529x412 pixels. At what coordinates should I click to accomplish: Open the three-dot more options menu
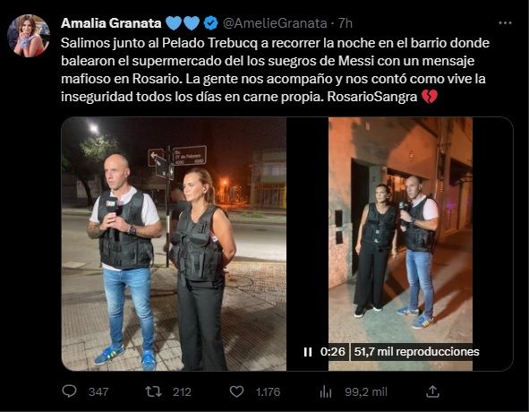(505, 23)
